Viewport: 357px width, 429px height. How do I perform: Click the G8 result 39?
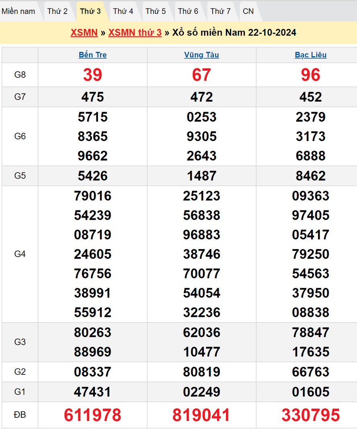point(92,75)
